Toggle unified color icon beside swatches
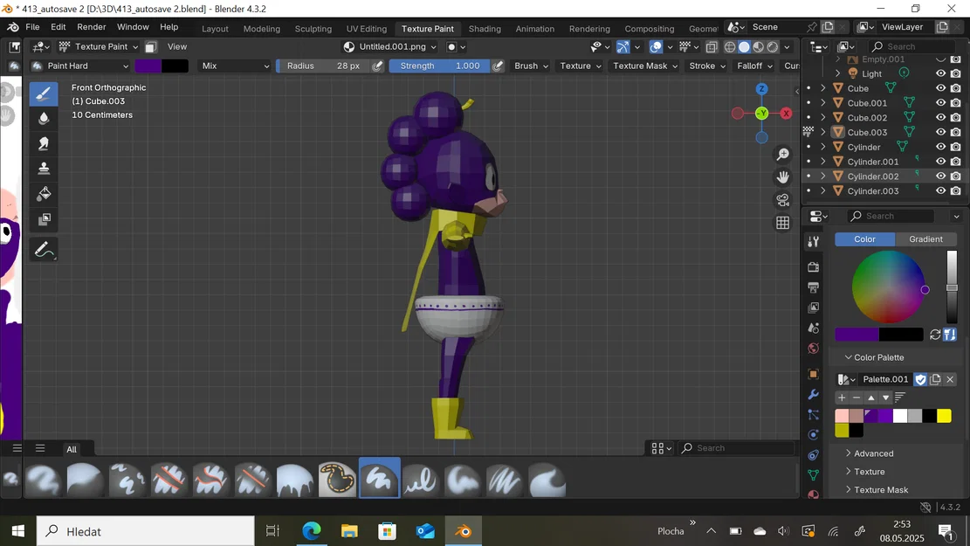Screen dimensions: 970x546 [950, 335]
